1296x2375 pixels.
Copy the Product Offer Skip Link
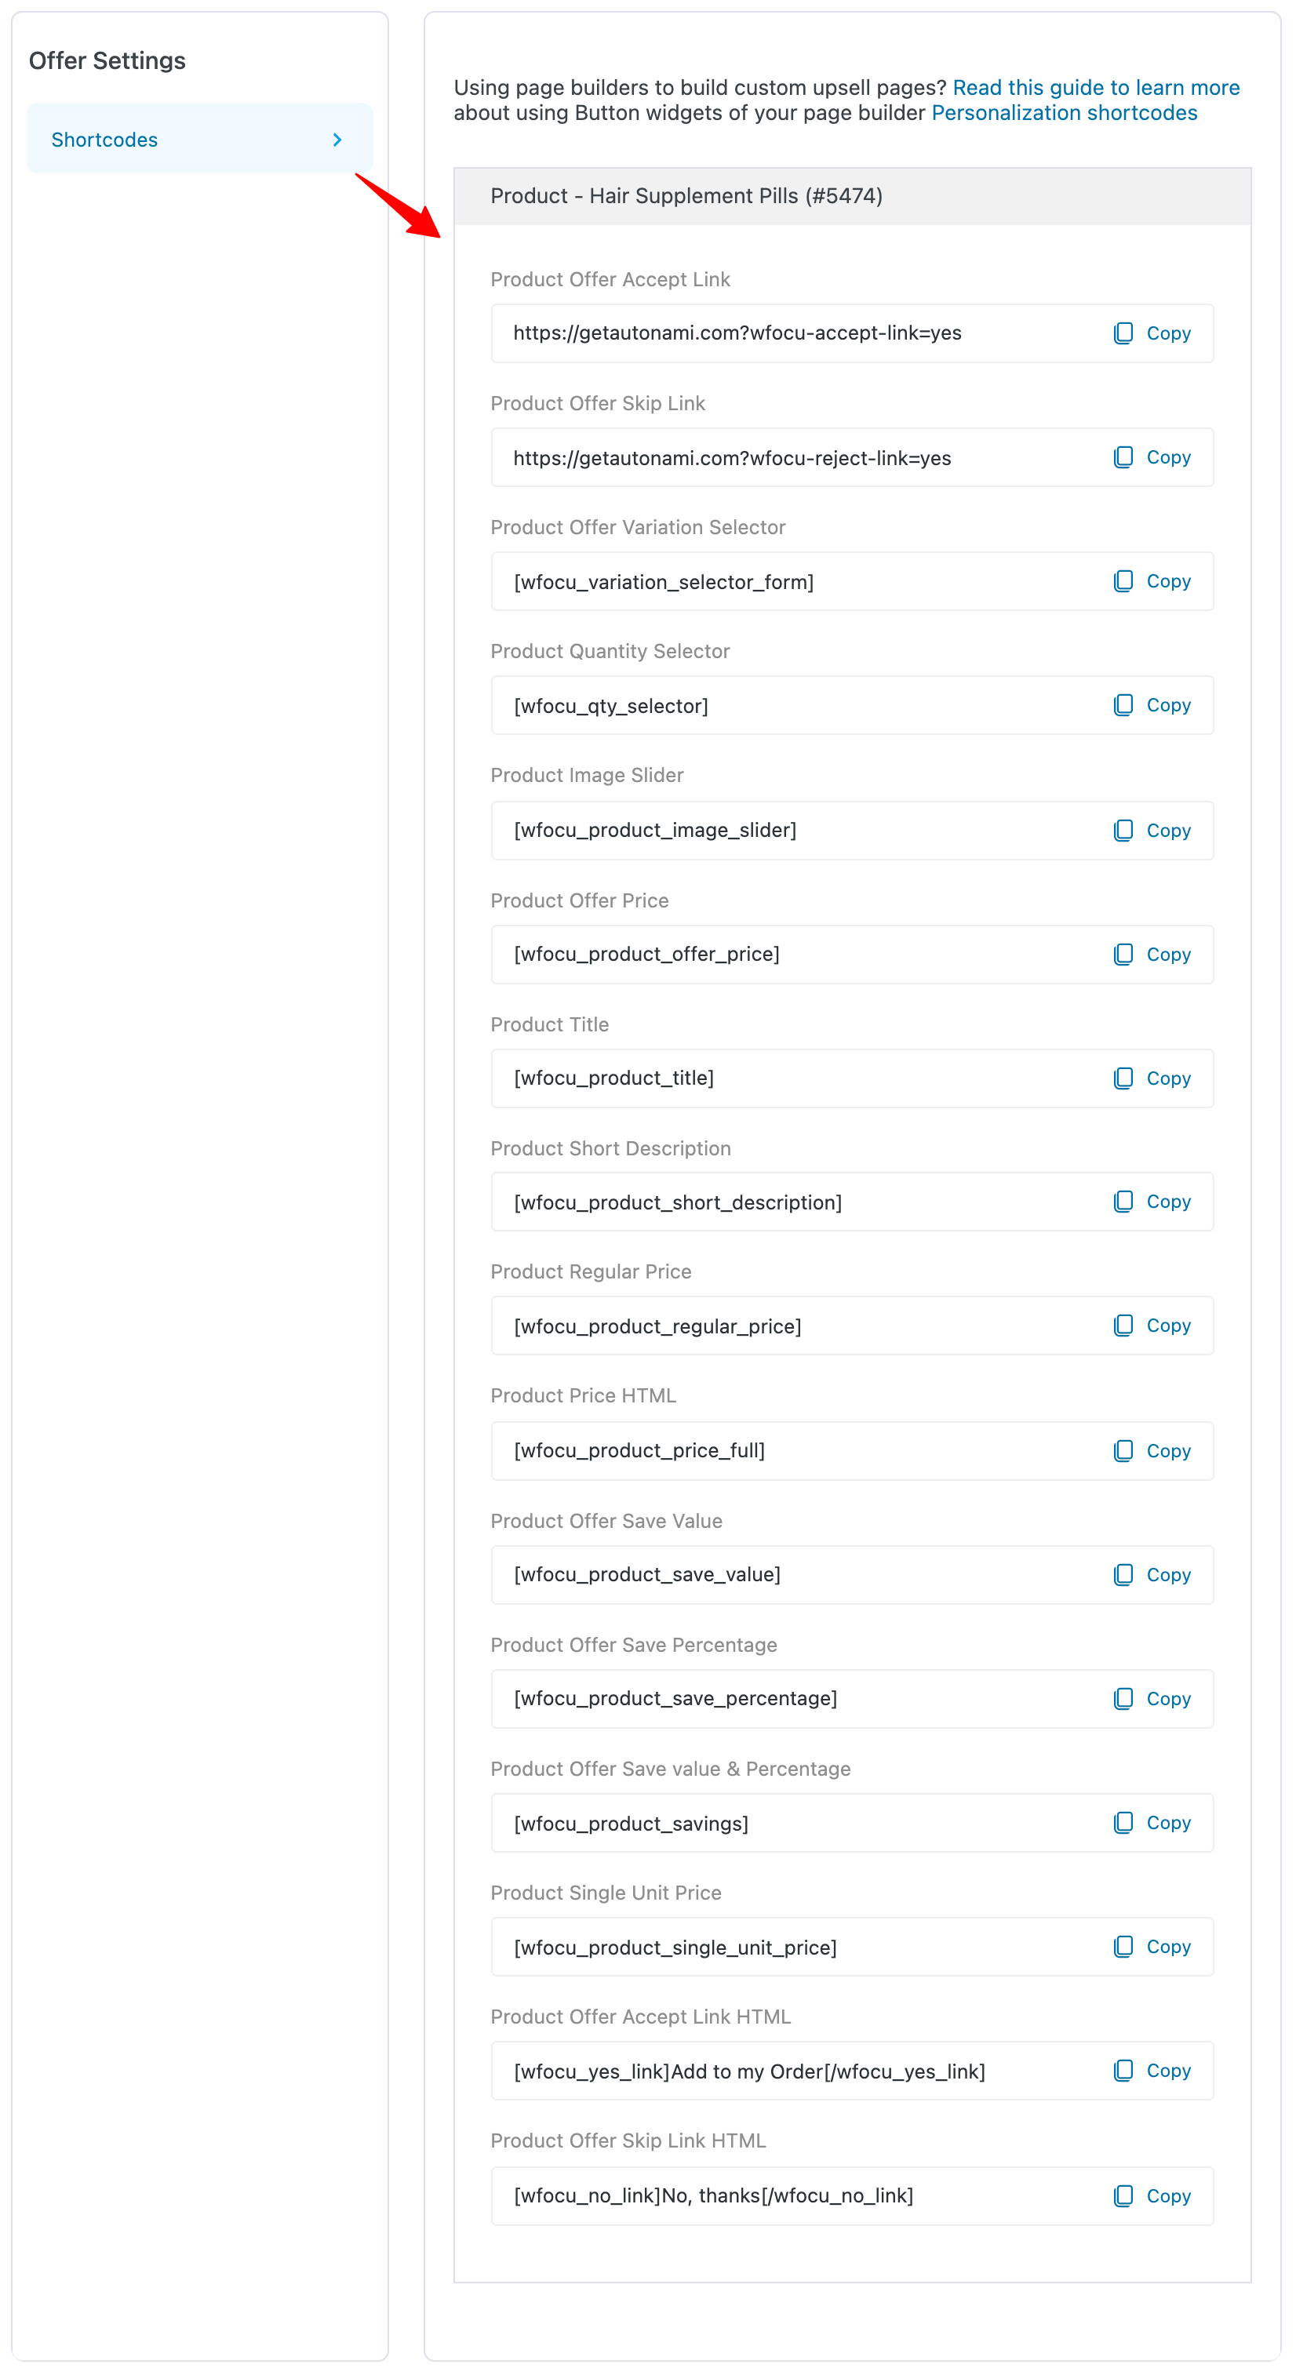[1152, 457]
